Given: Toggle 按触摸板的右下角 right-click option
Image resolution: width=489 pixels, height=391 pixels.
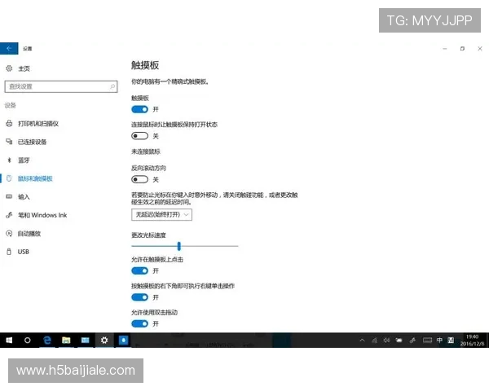Looking at the screenshot, I should point(139,297).
